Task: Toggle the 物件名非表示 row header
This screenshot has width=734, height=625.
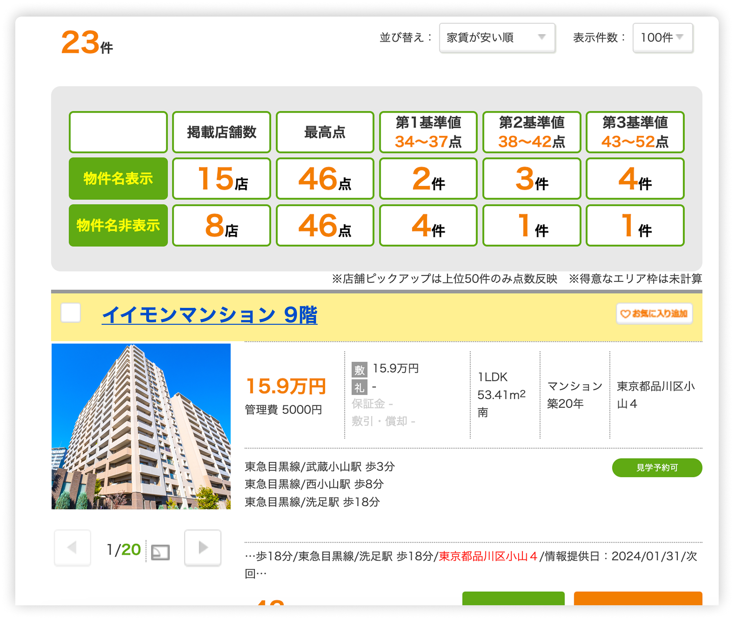Action: click(118, 225)
